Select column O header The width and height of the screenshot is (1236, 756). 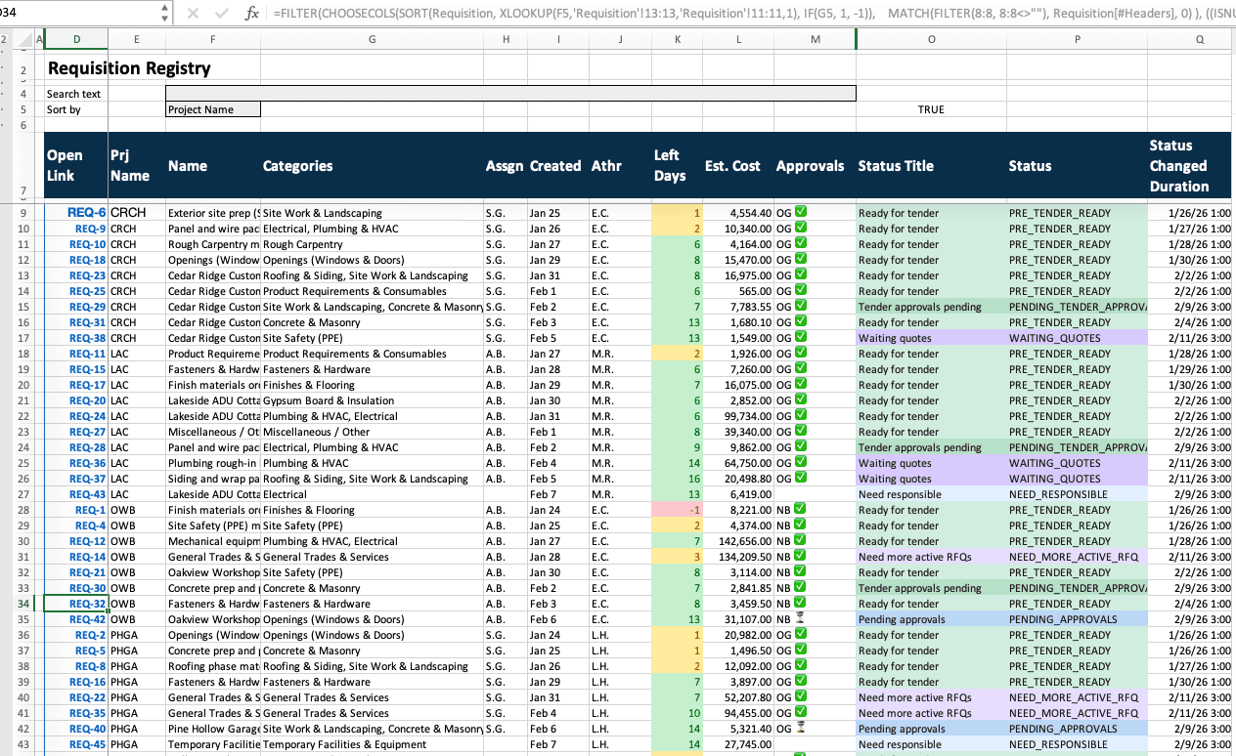(x=930, y=39)
